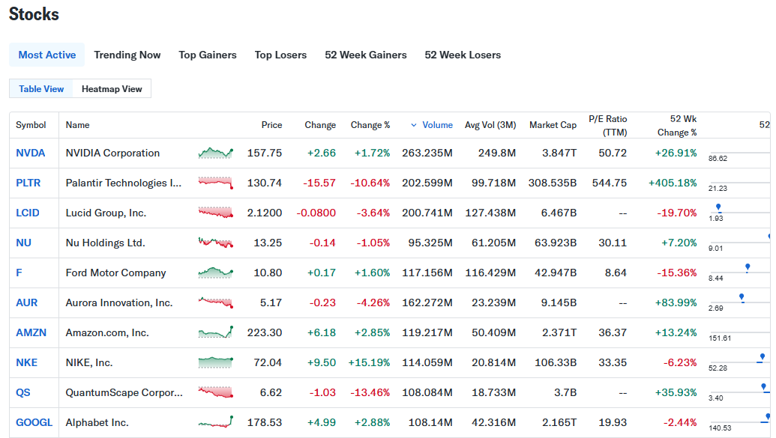Sort by the Price column header
Viewport: 776px width, 438px height.
tap(271, 125)
